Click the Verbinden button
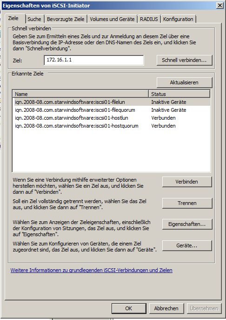 click(187, 182)
